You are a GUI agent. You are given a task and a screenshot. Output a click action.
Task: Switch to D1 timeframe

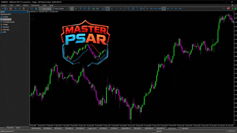172,9
